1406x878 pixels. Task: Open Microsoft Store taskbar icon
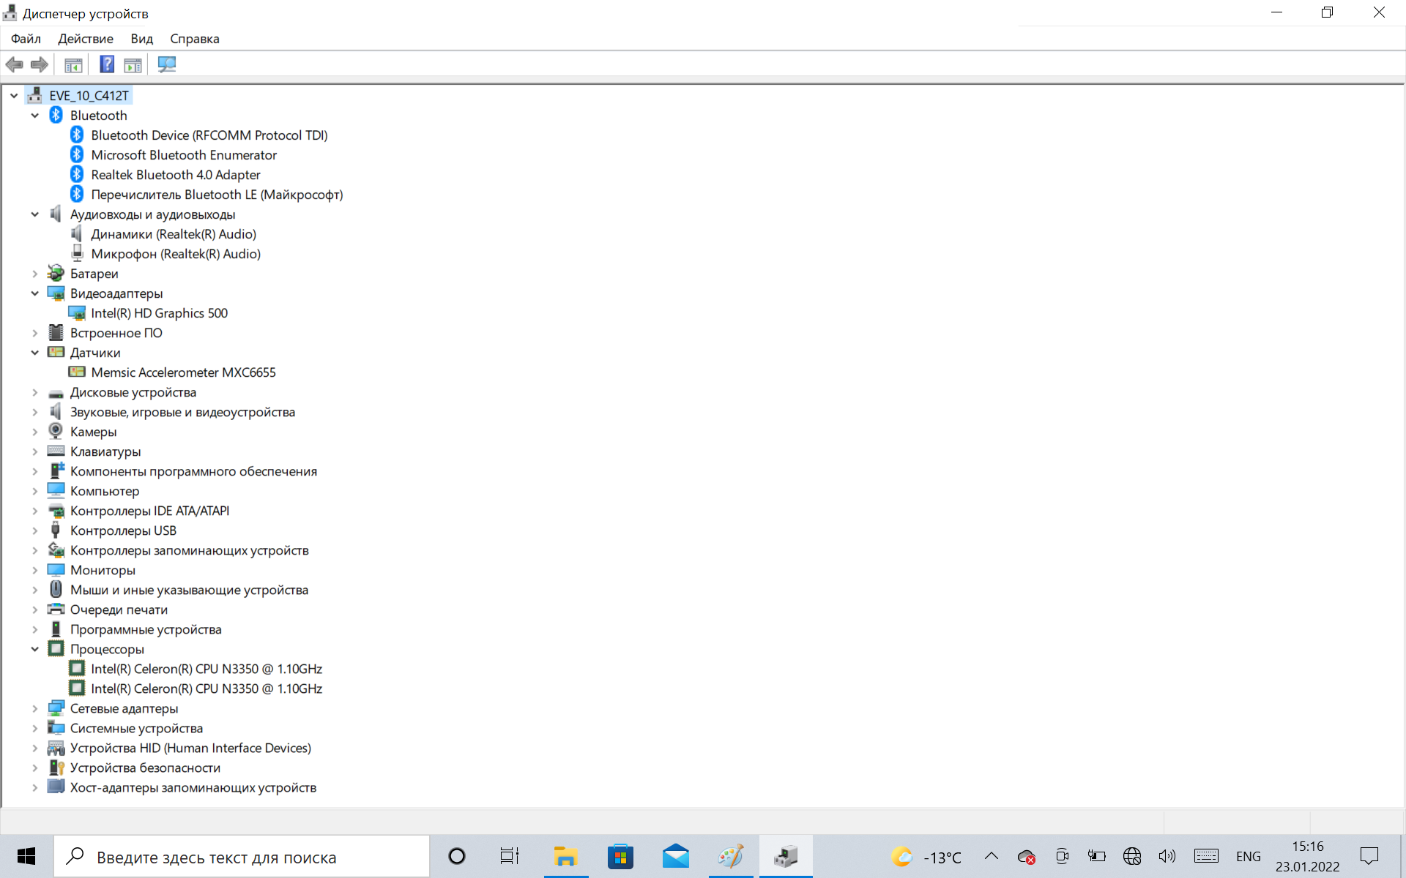620,856
